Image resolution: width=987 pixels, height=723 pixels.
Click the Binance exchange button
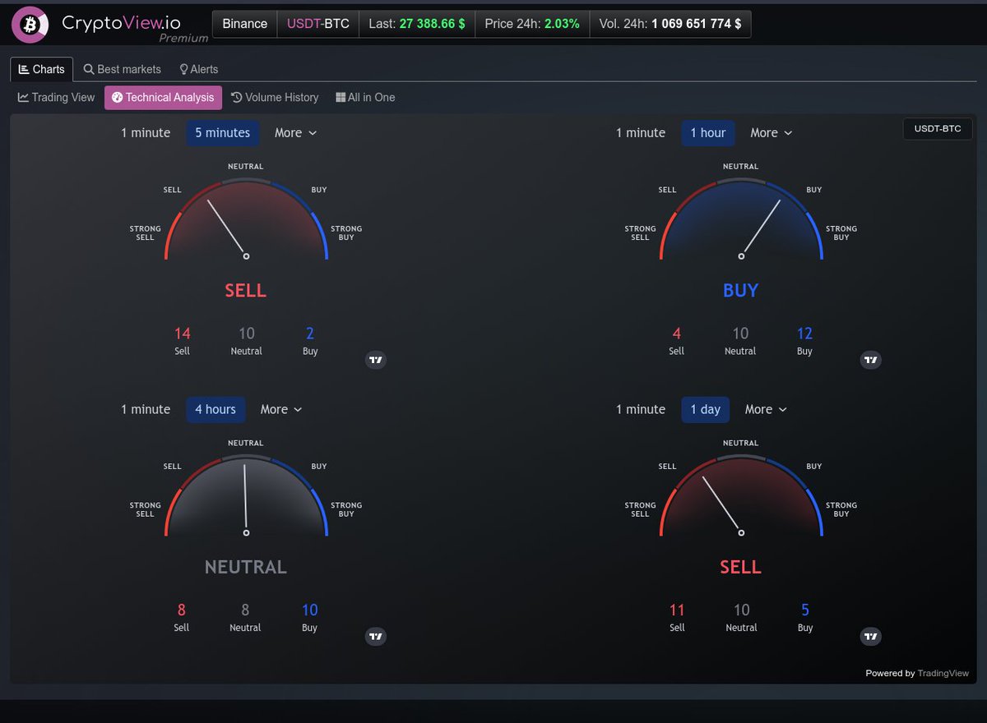(x=245, y=24)
